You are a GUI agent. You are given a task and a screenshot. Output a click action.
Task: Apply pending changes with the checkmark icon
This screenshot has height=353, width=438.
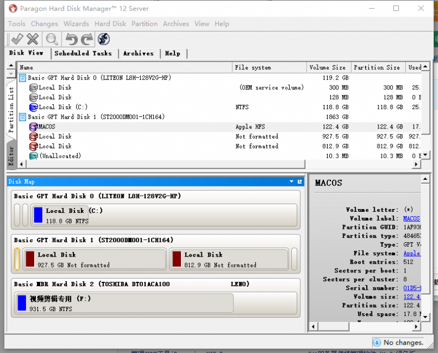17,39
